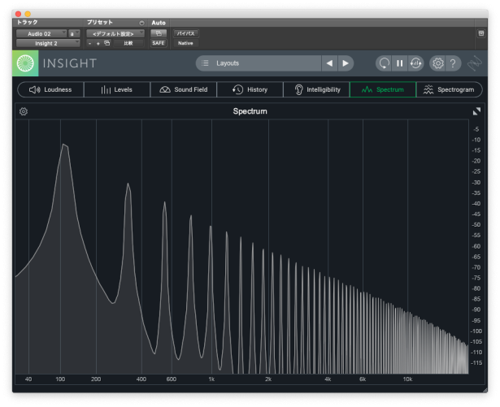Maximize the Spectrum panel with expand icon
The image size is (500, 407).
tap(476, 111)
